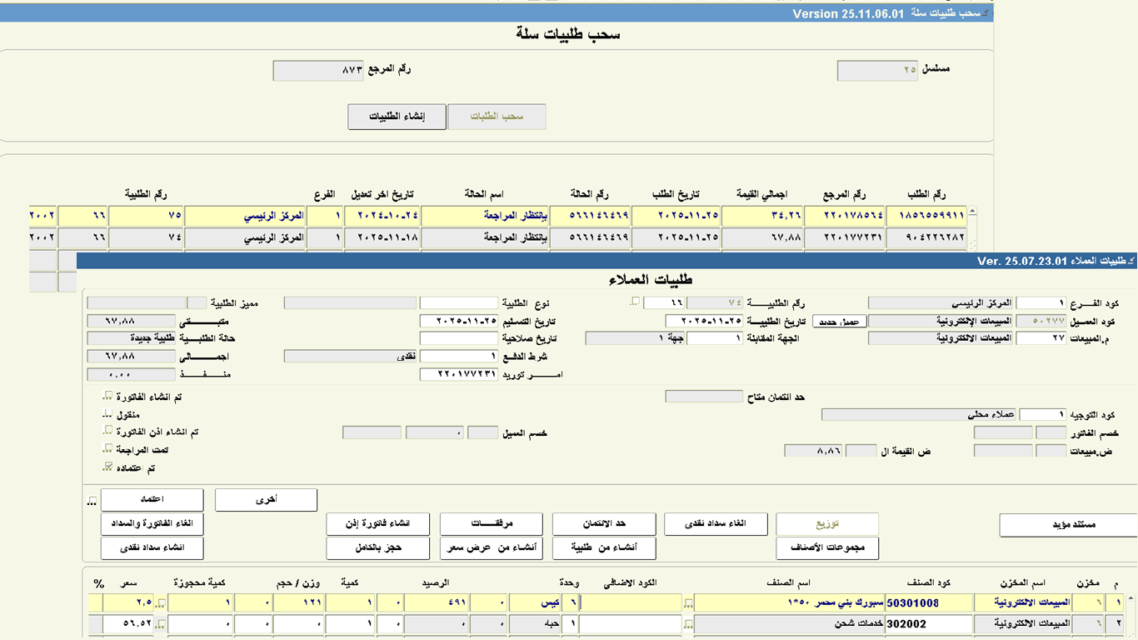Click the نوع الطلبية input field
Screen dimensions: 1138x640
(458, 303)
